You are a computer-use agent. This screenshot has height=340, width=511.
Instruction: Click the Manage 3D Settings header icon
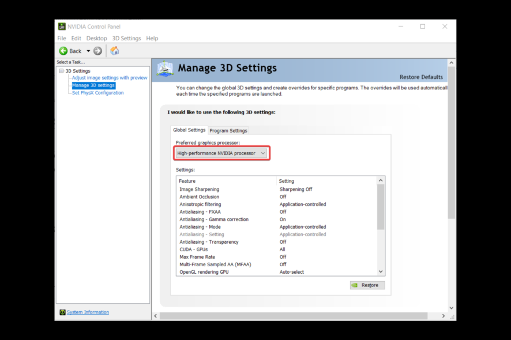165,69
